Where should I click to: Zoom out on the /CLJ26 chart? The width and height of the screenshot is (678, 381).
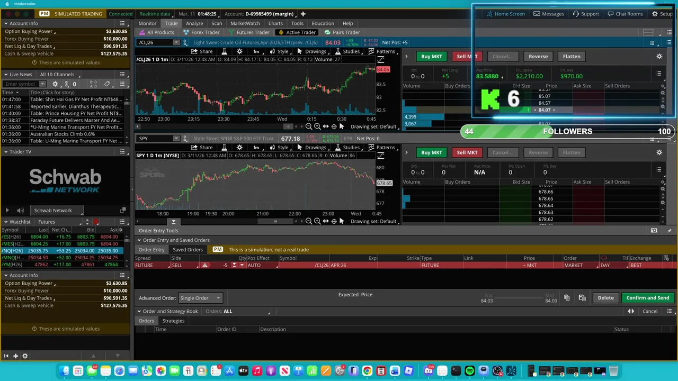(x=309, y=126)
